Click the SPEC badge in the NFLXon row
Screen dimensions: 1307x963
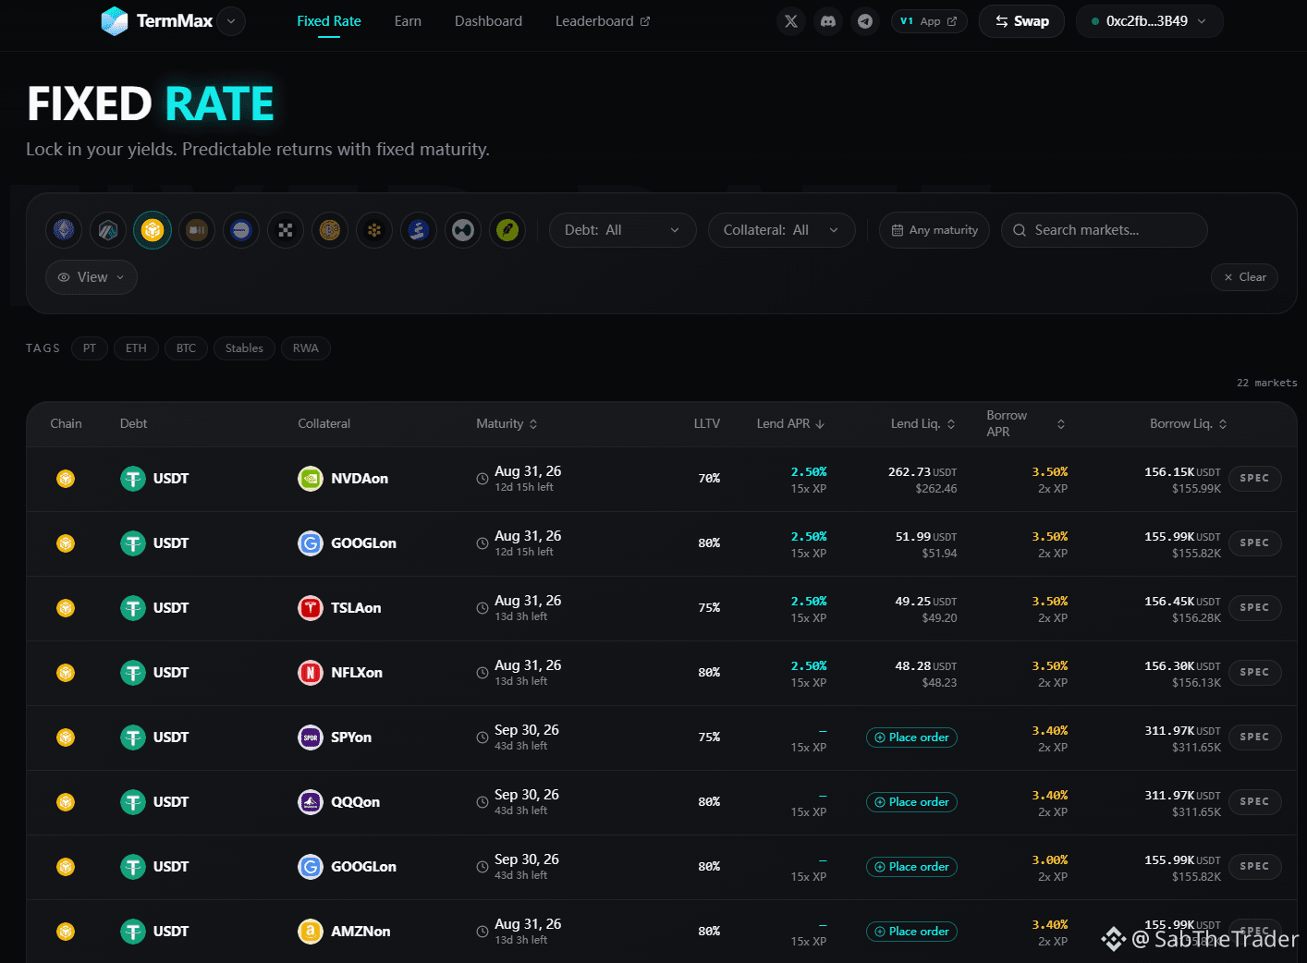(1254, 673)
